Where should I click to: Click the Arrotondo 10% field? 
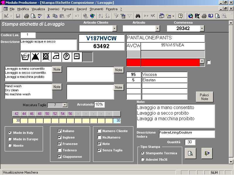tap(99, 104)
